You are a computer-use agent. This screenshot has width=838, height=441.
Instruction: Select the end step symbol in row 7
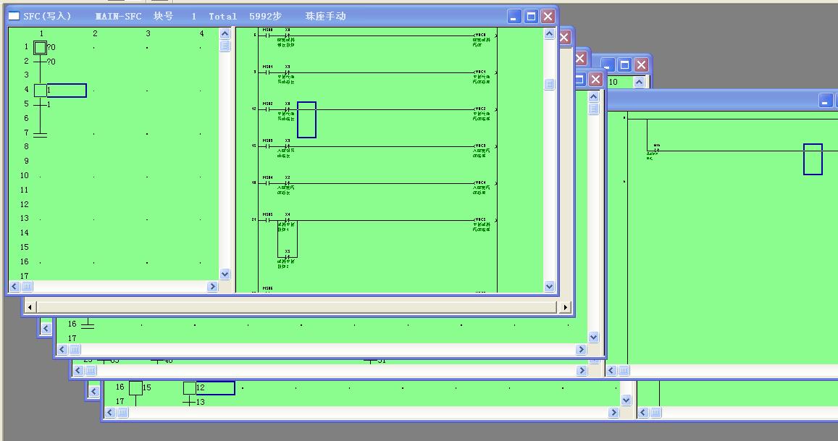(41, 134)
